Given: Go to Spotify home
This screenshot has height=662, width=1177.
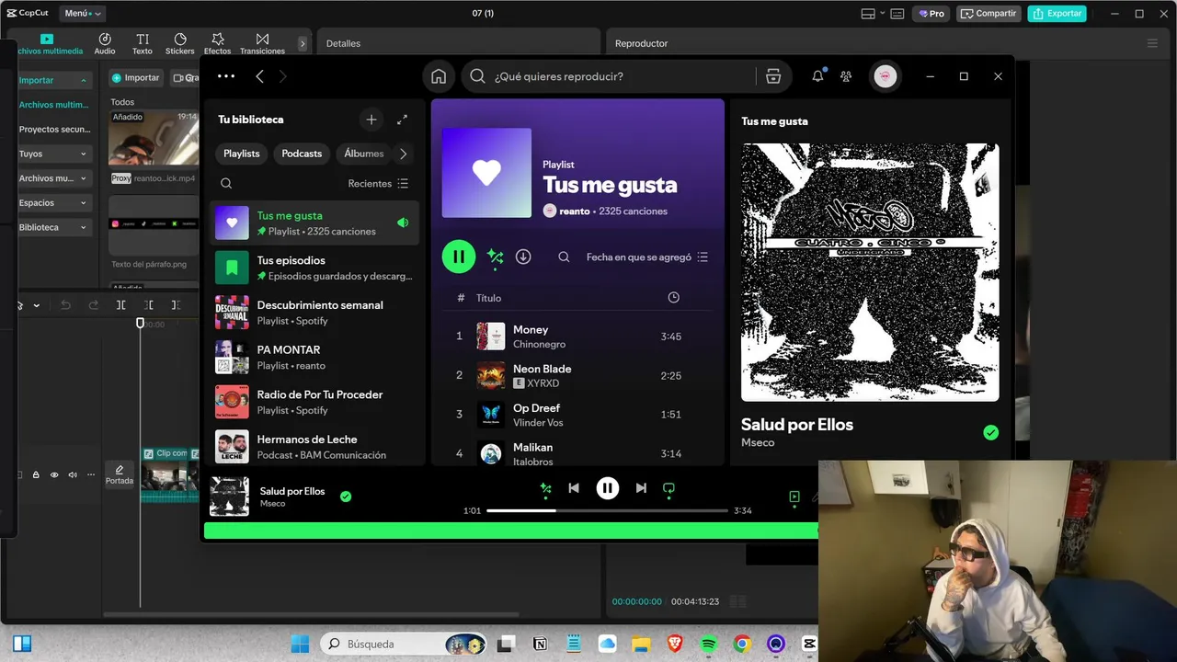Looking at the screenshot, I should 439,76.
